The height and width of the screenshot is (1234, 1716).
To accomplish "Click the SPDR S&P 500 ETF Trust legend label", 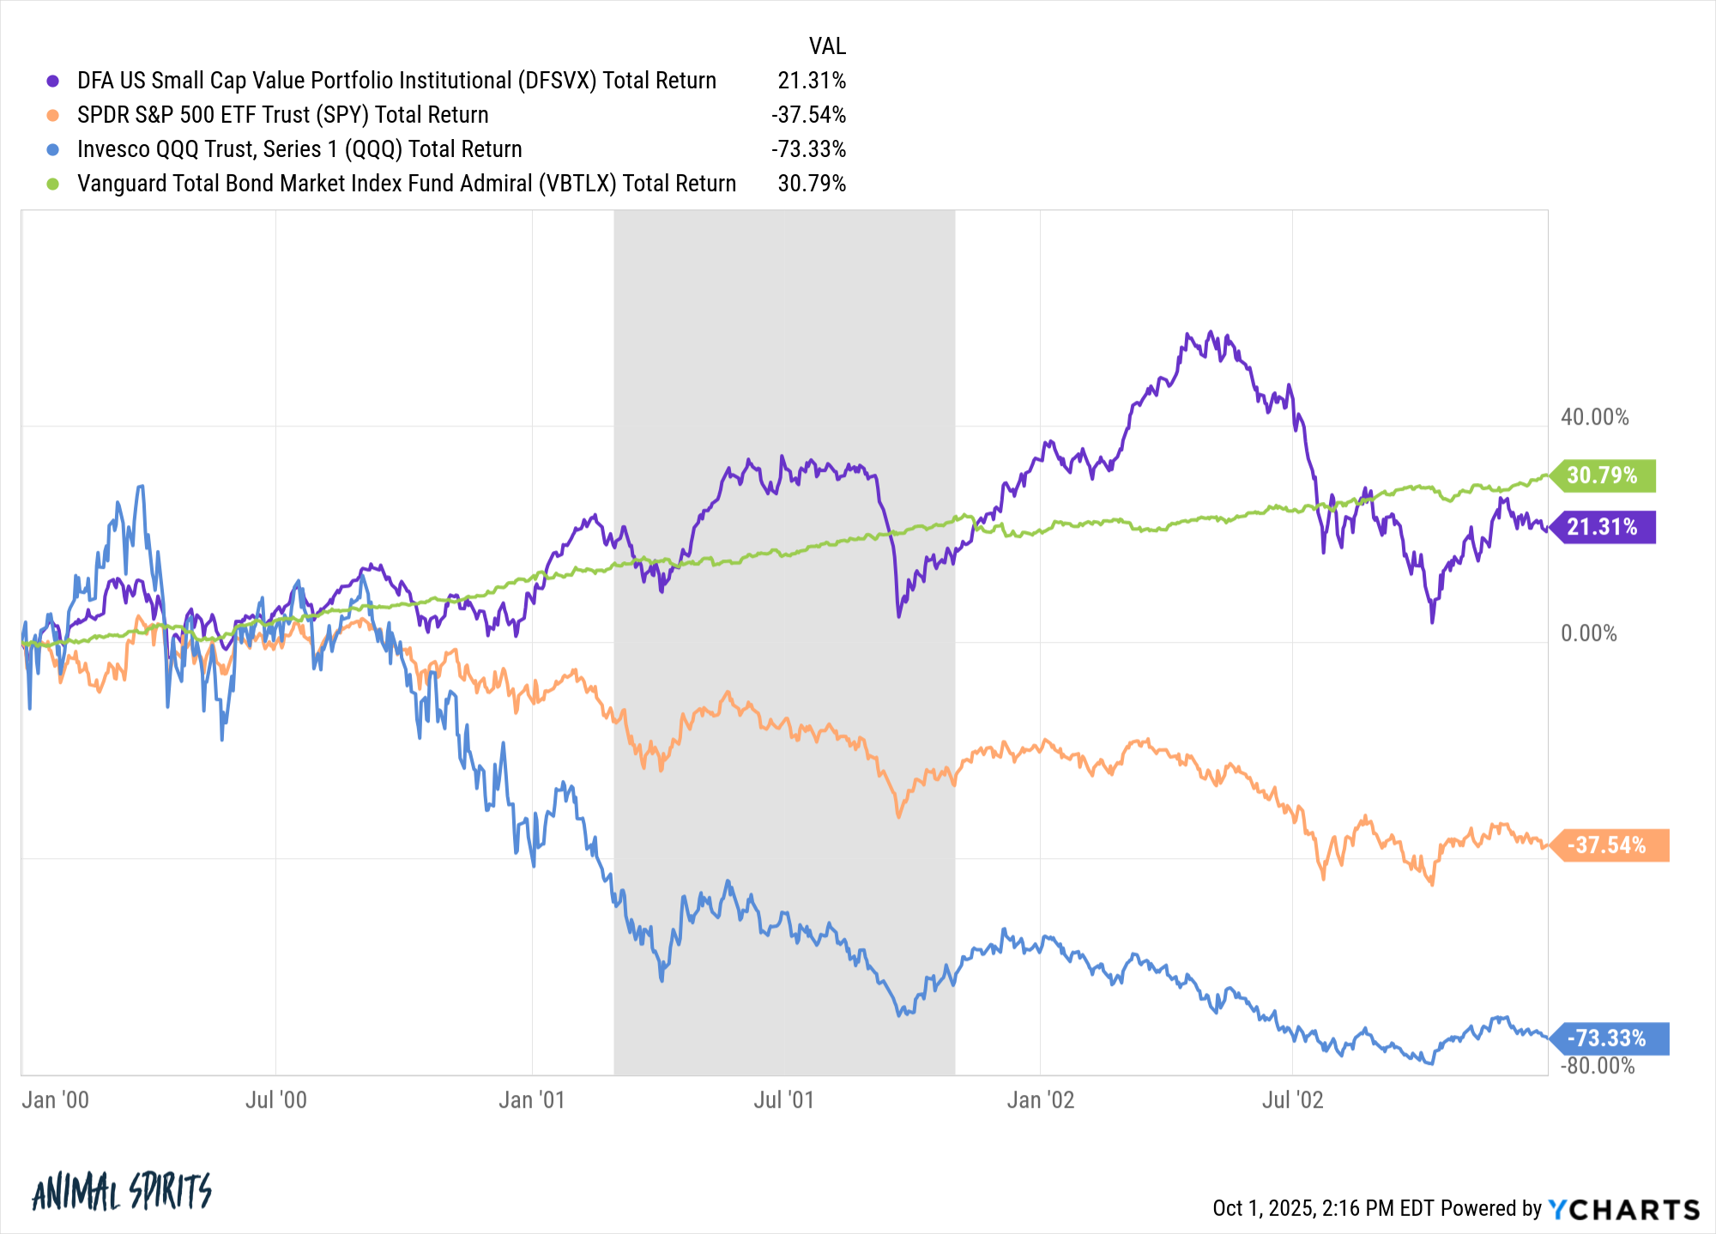I will (x=282, y=115).
